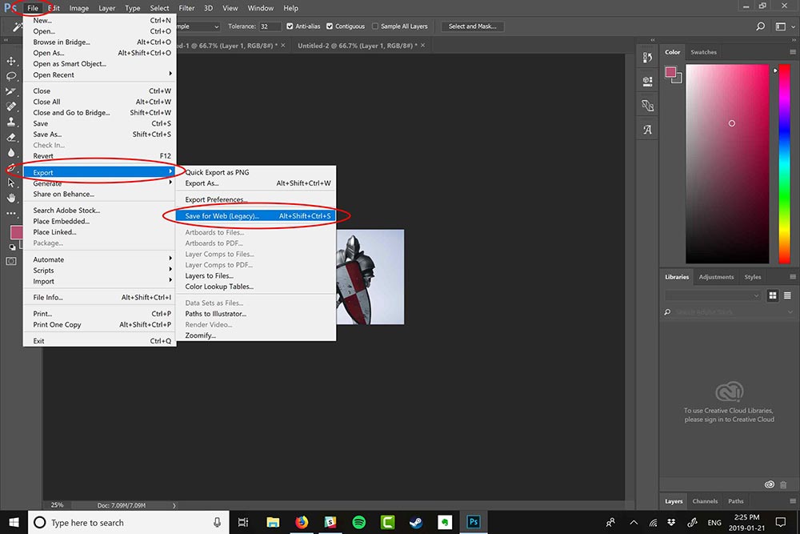Viewport: 800px width, 534px height.
Task: Click the Select and Mask button
Action: (x=472, y=26)
